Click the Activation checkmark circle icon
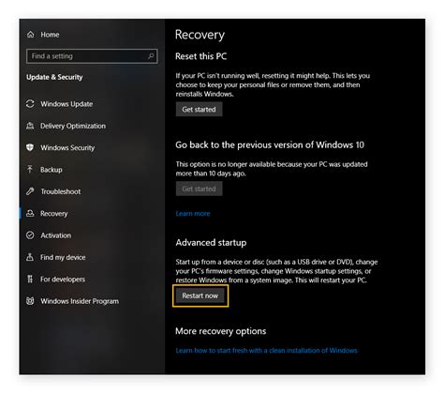Viewport: 444px width, 393px height. [x=30, y=235]
